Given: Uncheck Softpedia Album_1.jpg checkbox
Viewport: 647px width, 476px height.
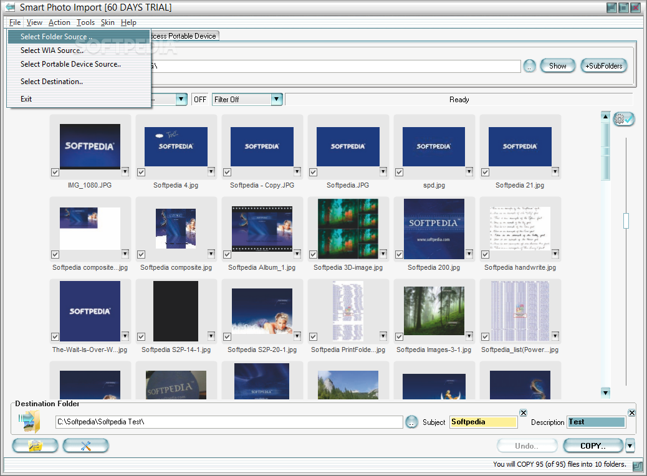Looking at the screenshot, I should (x=227, y=254).
